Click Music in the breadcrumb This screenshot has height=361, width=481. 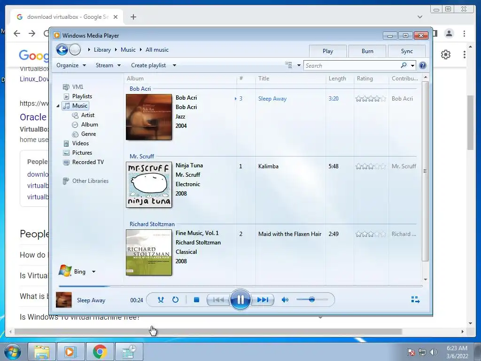tap(128, 50)
